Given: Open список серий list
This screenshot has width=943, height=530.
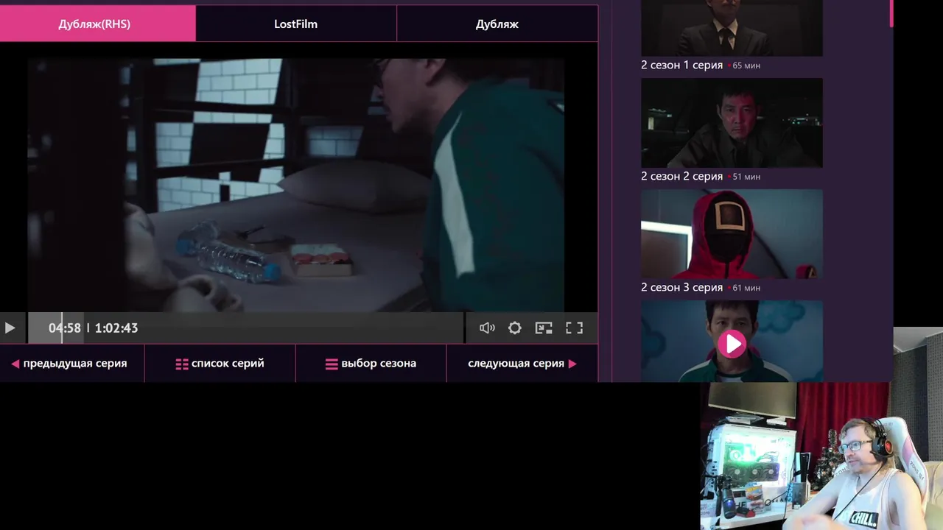Looking at the screenshot, I should [x=220, y=363].
